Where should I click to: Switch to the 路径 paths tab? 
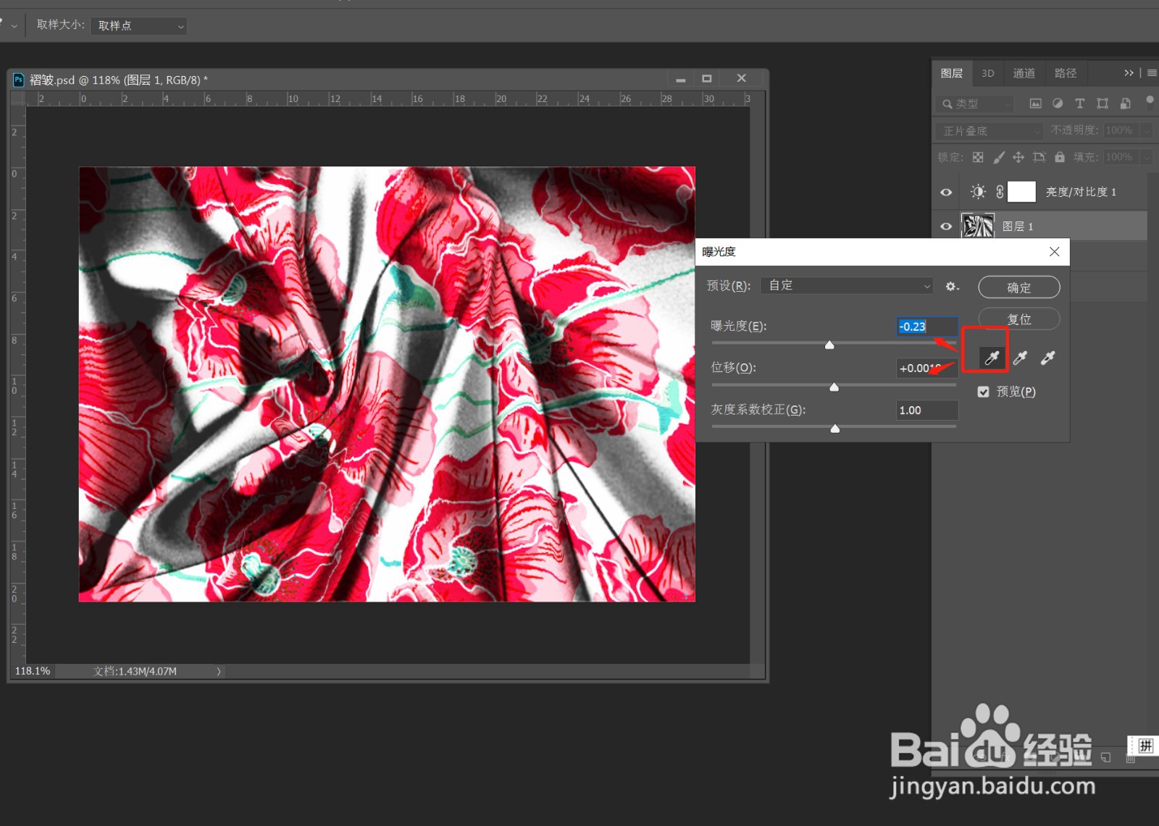tap(1065, 73)
